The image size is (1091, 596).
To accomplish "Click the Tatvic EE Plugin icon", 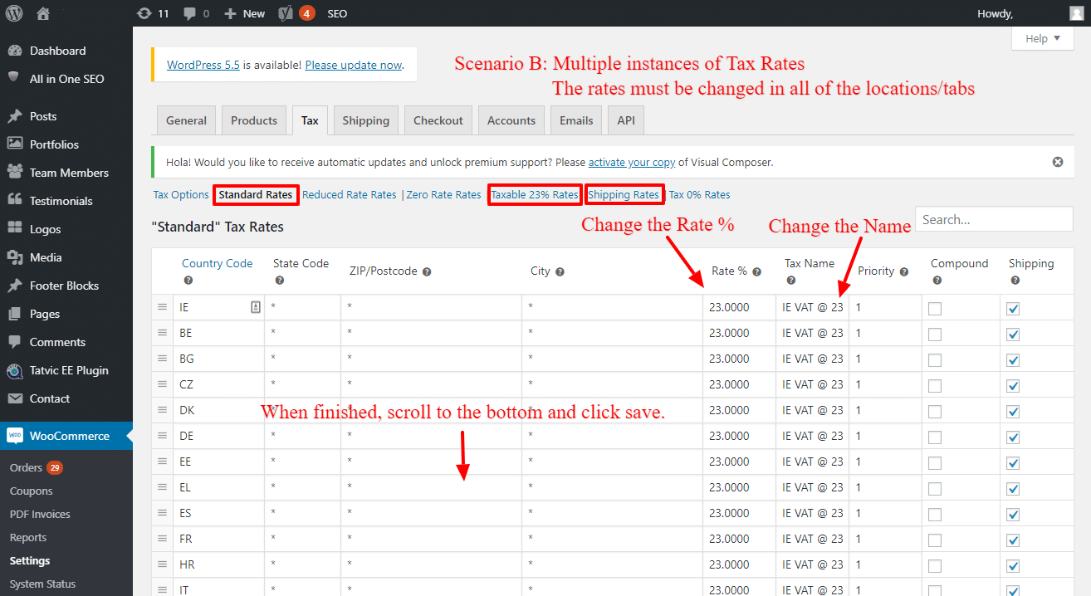I will 15,370.
